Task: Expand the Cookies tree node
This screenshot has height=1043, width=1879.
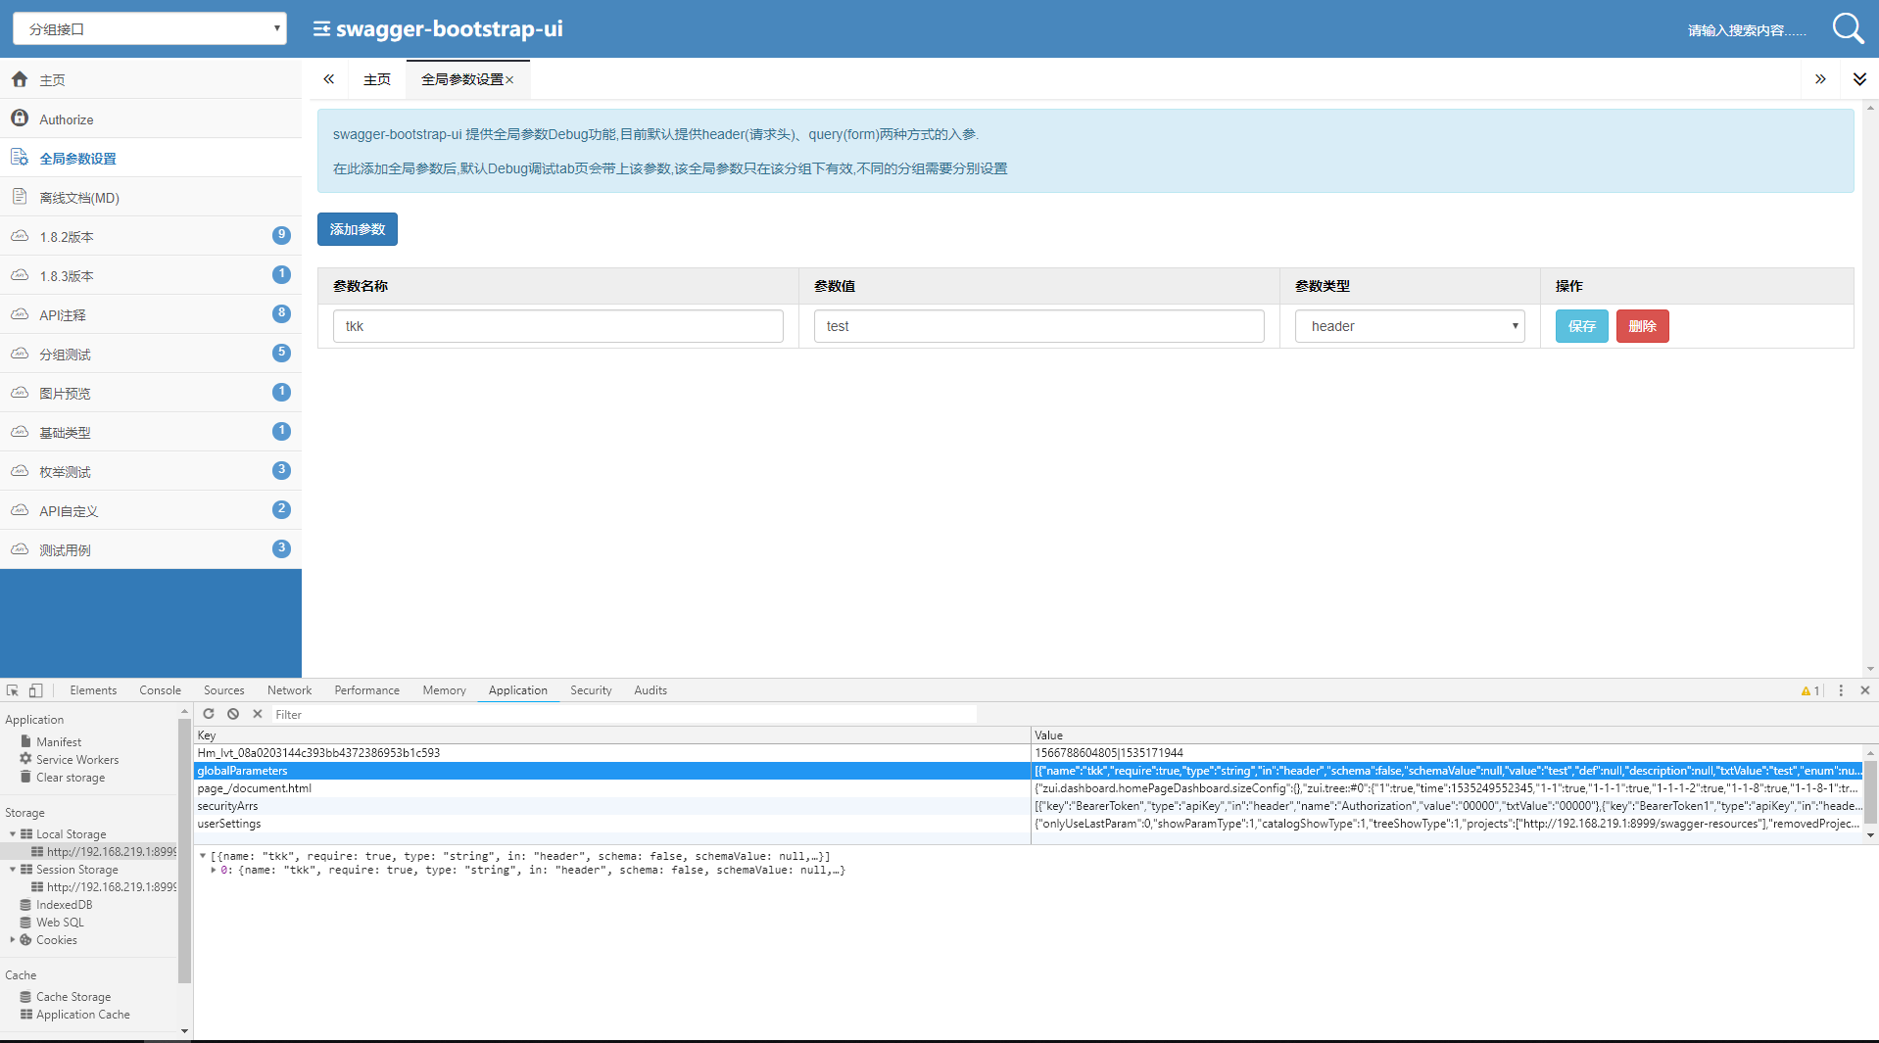Action: [x=13, y=940]
